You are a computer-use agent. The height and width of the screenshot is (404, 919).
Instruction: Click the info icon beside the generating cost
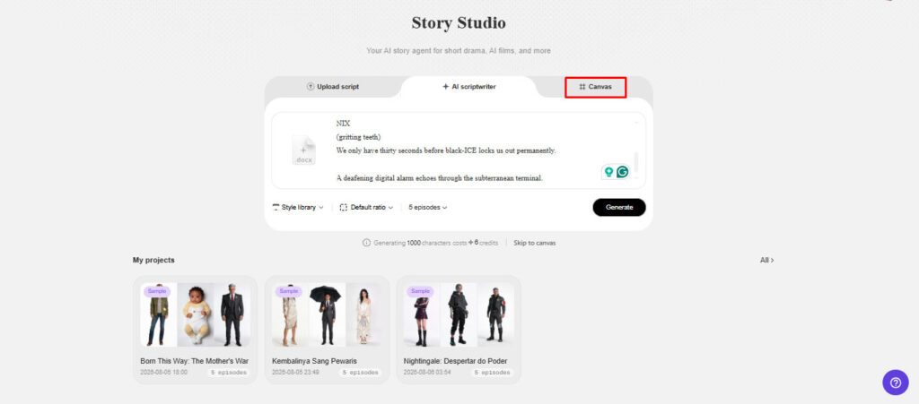[366, 243]
